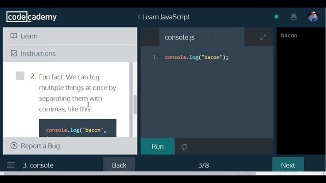
Task: Click the green status dot indicator
Action: click(x=276, y=17)
